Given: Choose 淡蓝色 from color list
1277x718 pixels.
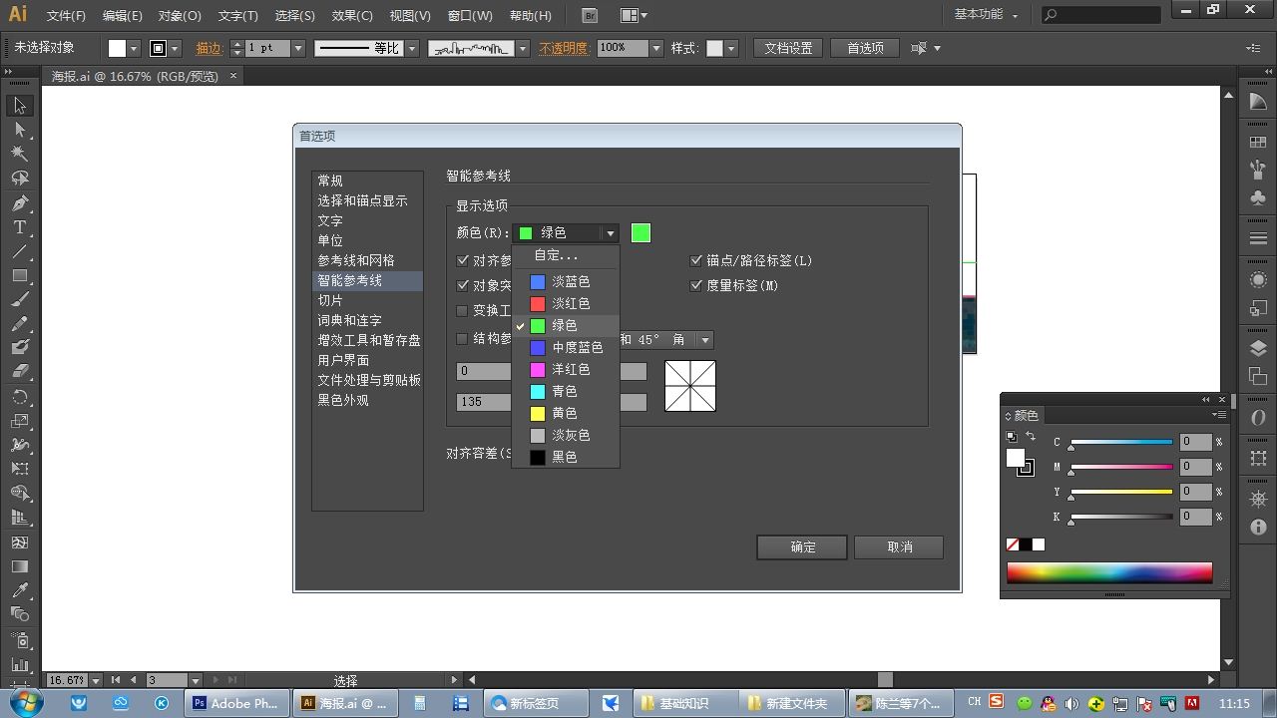Looking at the screenshot, I should [x=566, y=281].
